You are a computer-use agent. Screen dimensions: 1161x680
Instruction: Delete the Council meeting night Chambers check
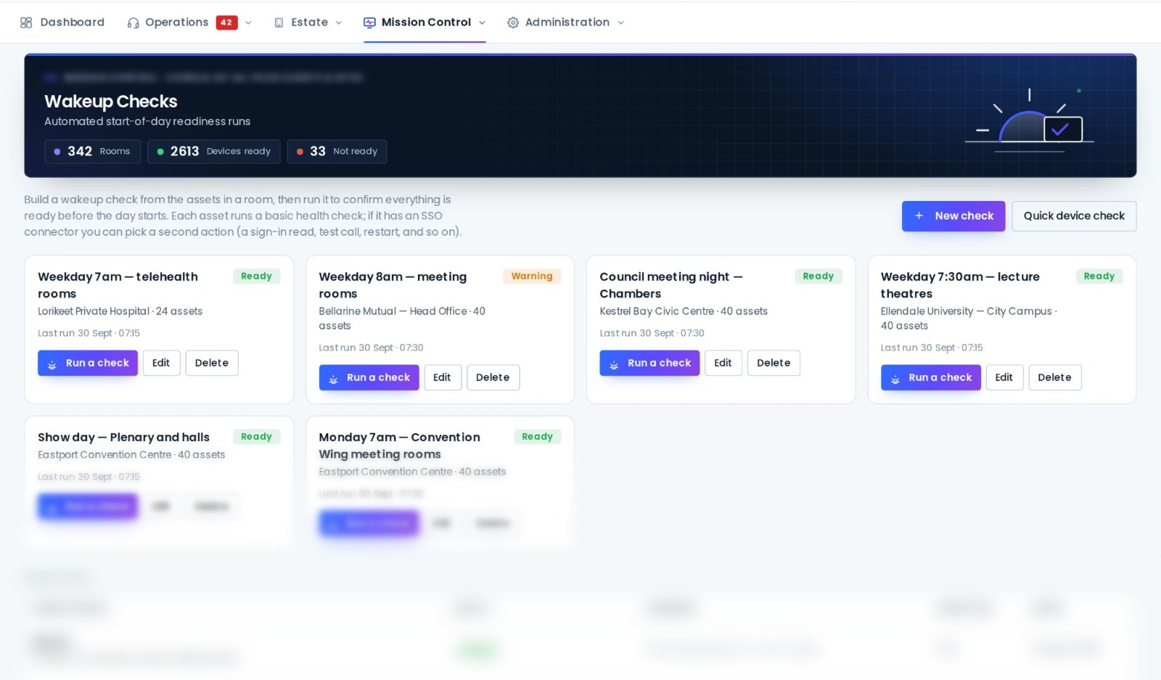coord(774,363)
